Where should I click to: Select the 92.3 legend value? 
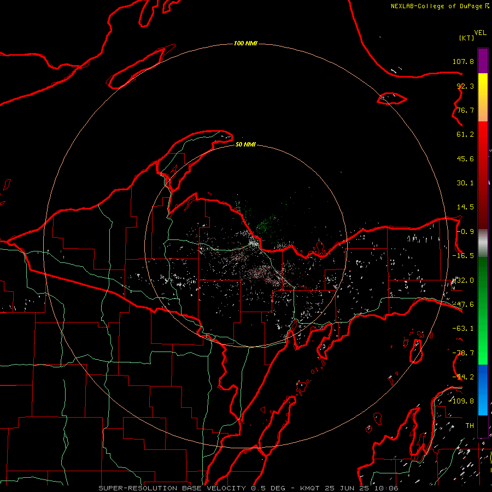point(465,86)
